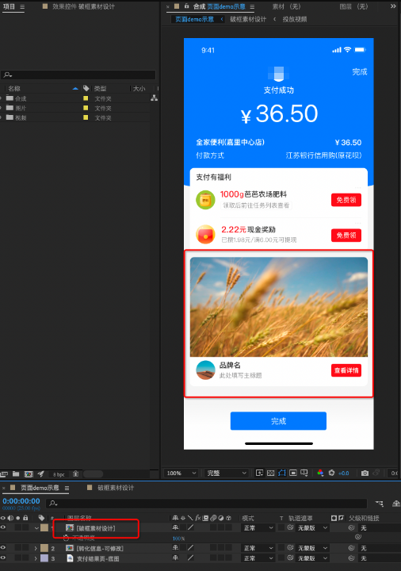Toggle mask and shape path visibility icon
This screenshot has width=401, height=571.
coord(282,473)
